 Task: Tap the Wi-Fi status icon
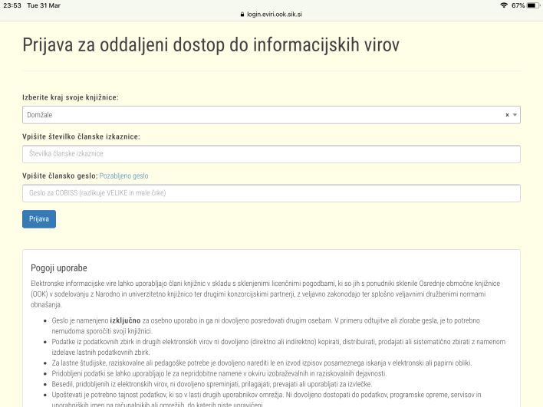click(x=503, y=5)
